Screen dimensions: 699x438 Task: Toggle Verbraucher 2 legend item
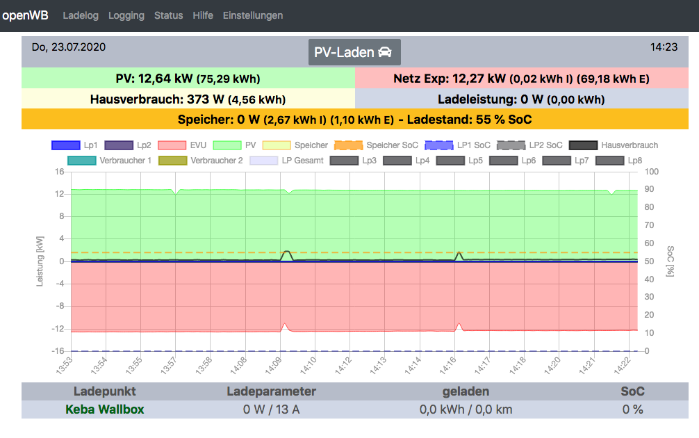click(173, 161)
